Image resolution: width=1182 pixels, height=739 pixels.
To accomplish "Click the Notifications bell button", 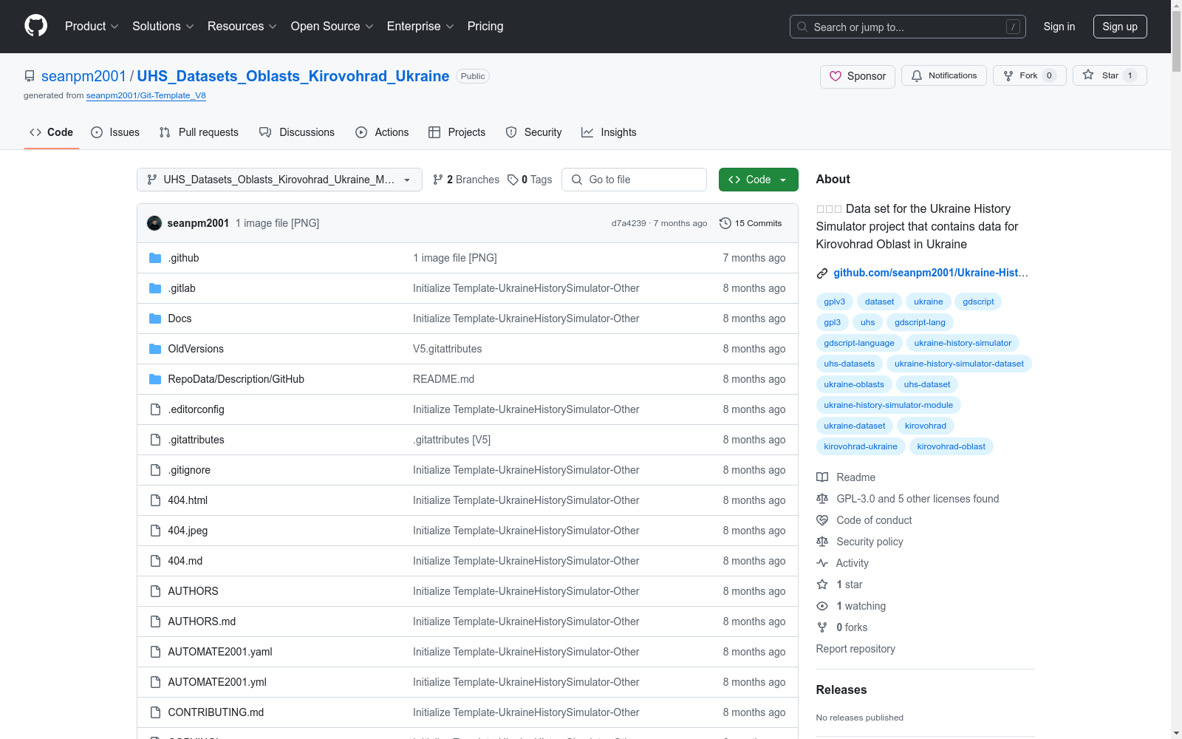I will click(943, 75).
